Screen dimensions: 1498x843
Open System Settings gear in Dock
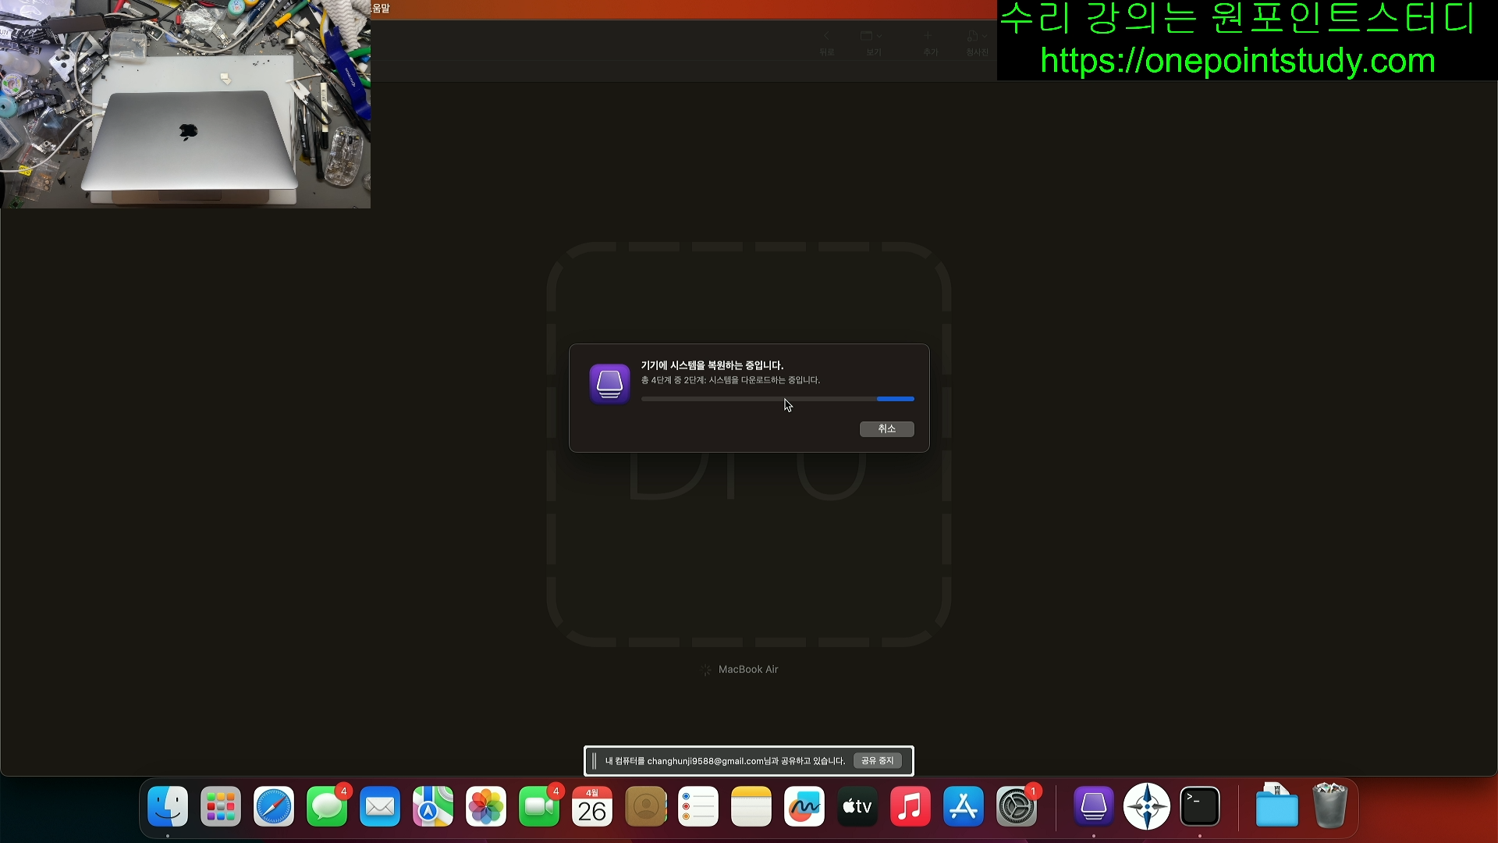(1017, 806)
